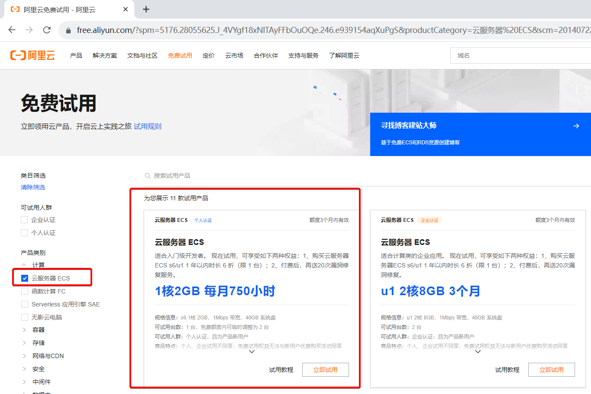This screenshot has height=394, width=591.
Task: Click the 域名 search field
Action: pos(521,55)
